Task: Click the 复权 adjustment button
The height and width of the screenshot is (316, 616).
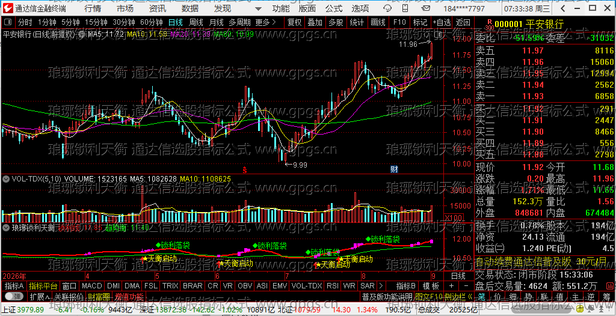Action: tap(294, 22)
